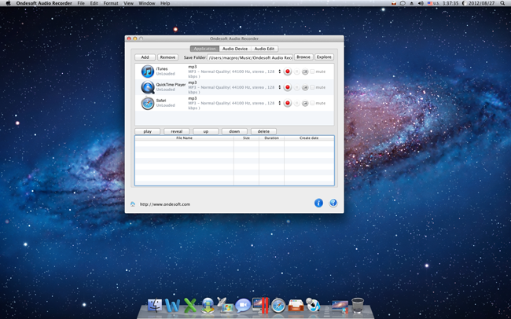The height and width of the screenshot is (319, 511).
Task: Open the Format menu in menu bar
Action: pyautogui.click(x=111, y=3)
